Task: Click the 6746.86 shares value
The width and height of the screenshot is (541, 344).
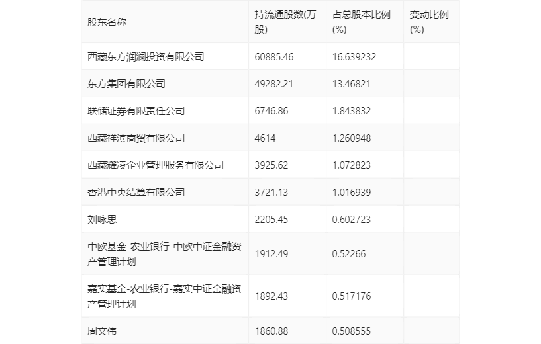Action: [x=271, y=111]
